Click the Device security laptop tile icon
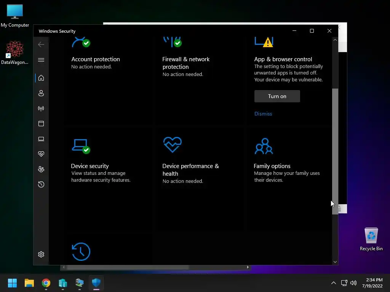Image resolution: width=390 pixels, height=292 pixels. 81,146
